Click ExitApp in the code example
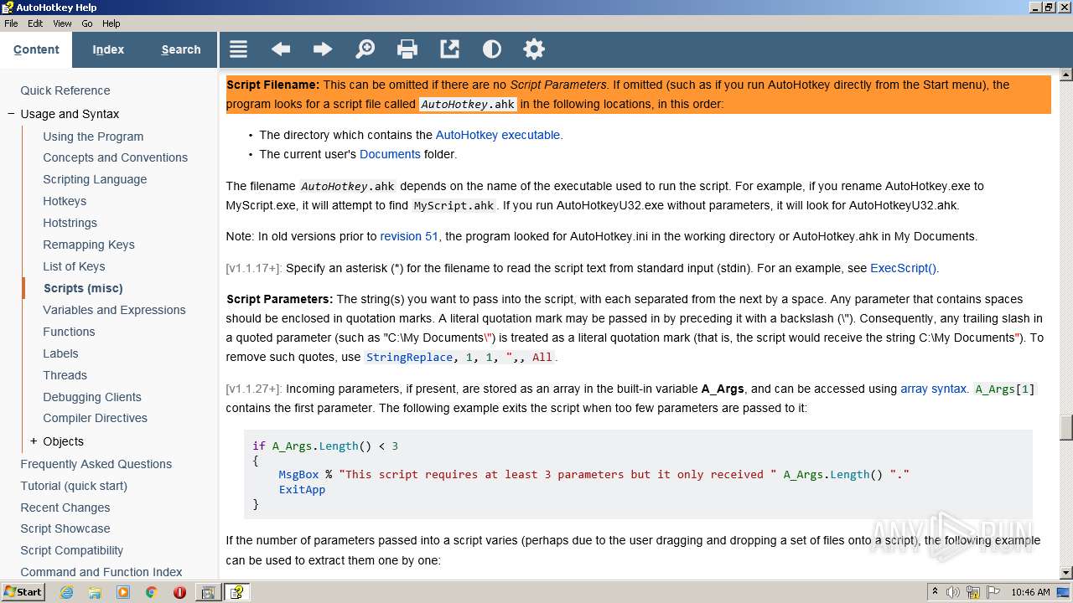1073x603 pixels. coord(302,489)
